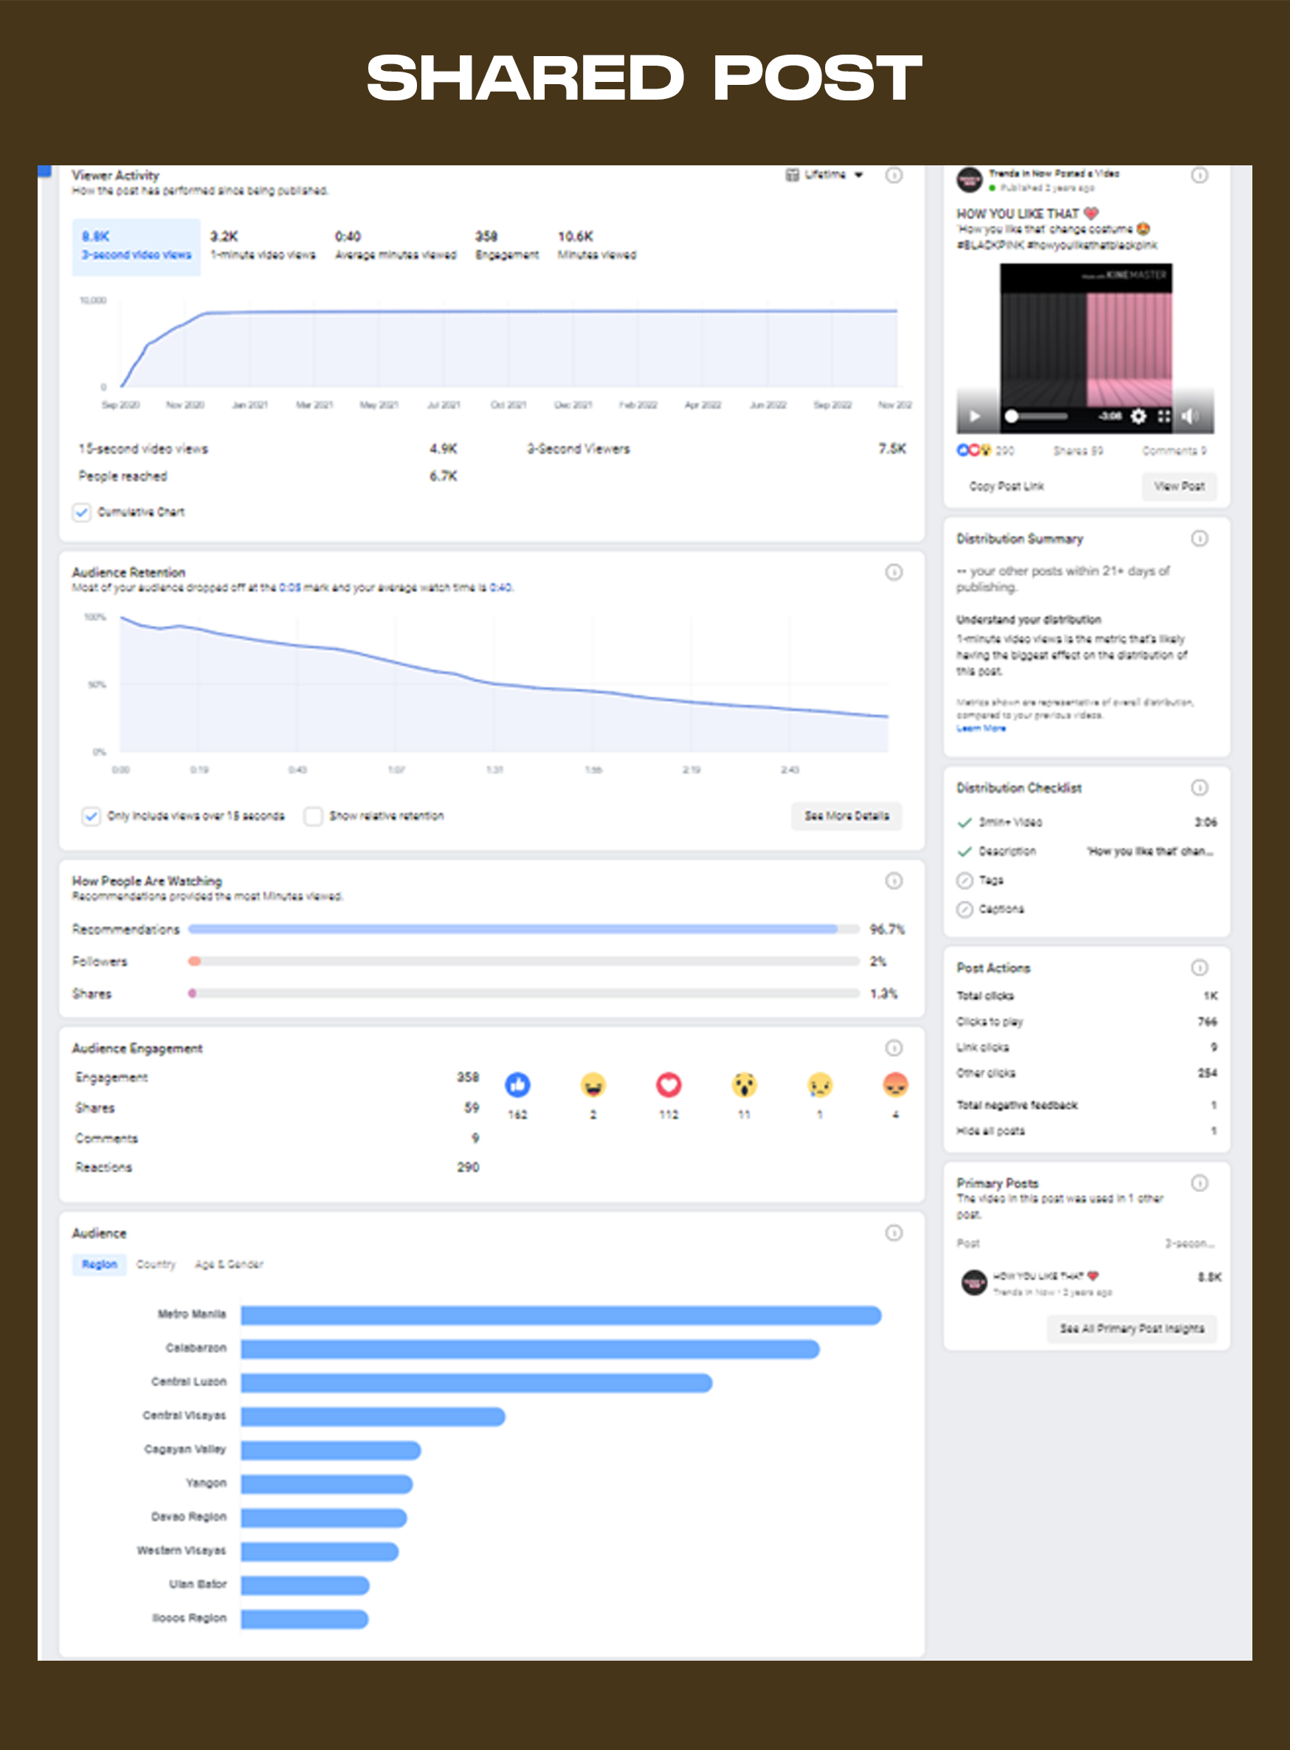This screenshot has height=1750, width=1290.
Task: Click the Followers 2% bar
Action: pyautogui.click(x=524, y=961)
